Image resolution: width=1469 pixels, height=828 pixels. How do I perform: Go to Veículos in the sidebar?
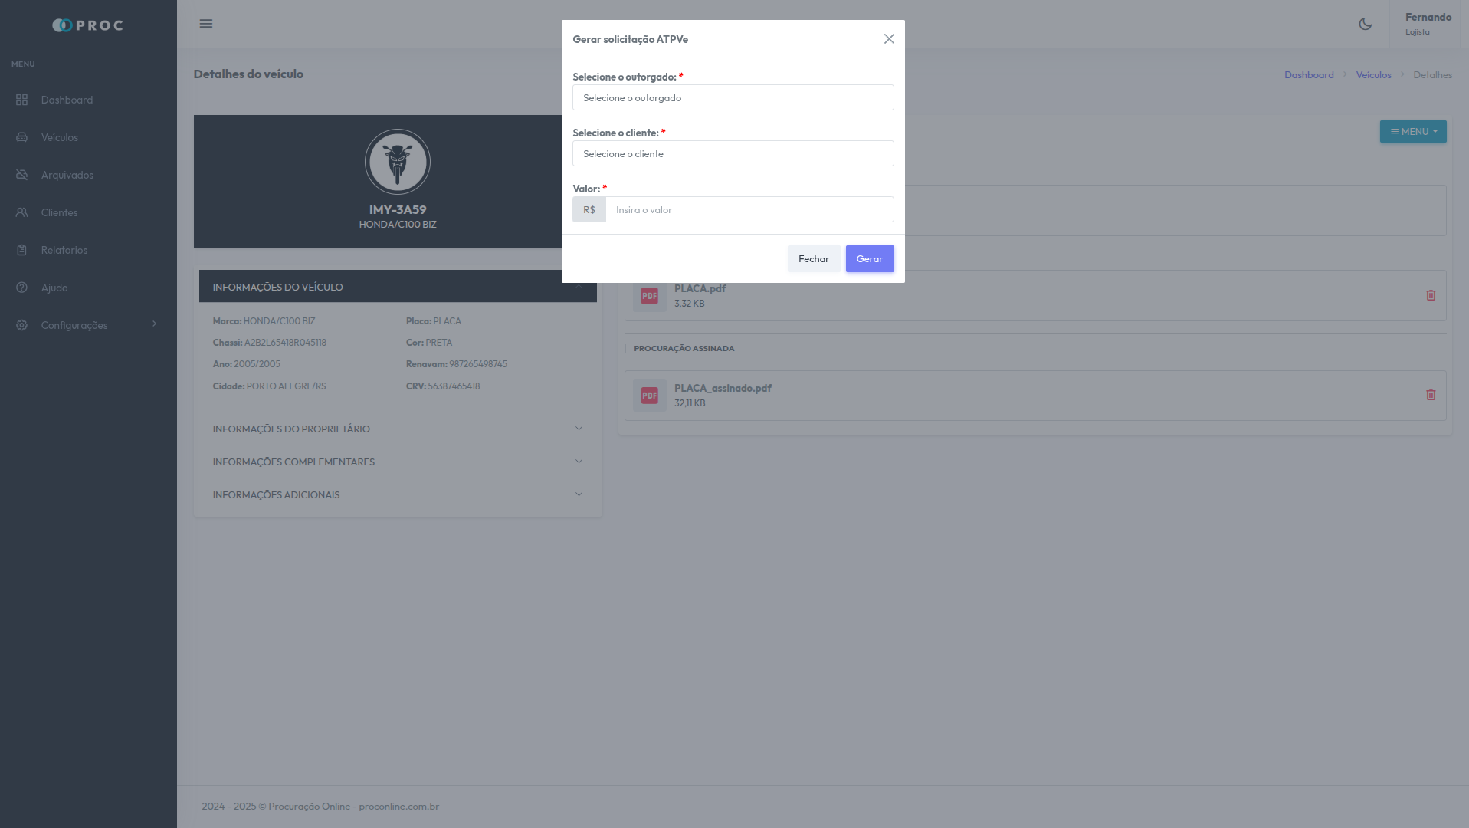pyautogui.click(x=60, y=138)
